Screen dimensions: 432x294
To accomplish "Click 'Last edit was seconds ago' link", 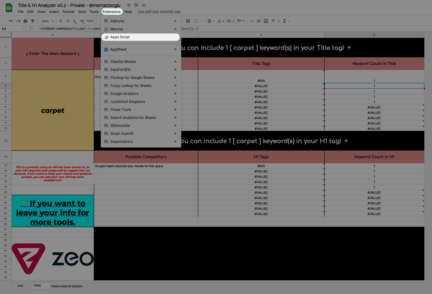I will [159, 12].
